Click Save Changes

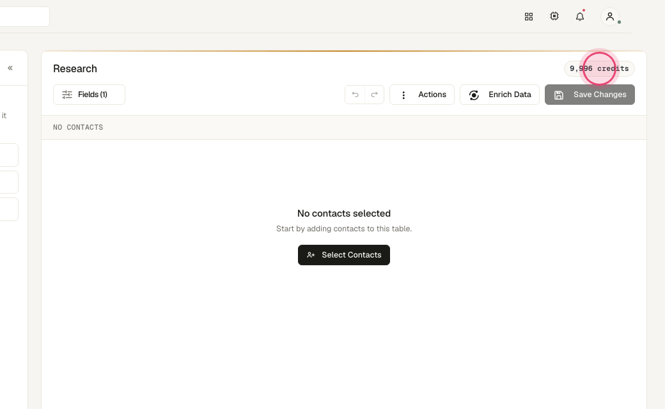click(590, 95)
